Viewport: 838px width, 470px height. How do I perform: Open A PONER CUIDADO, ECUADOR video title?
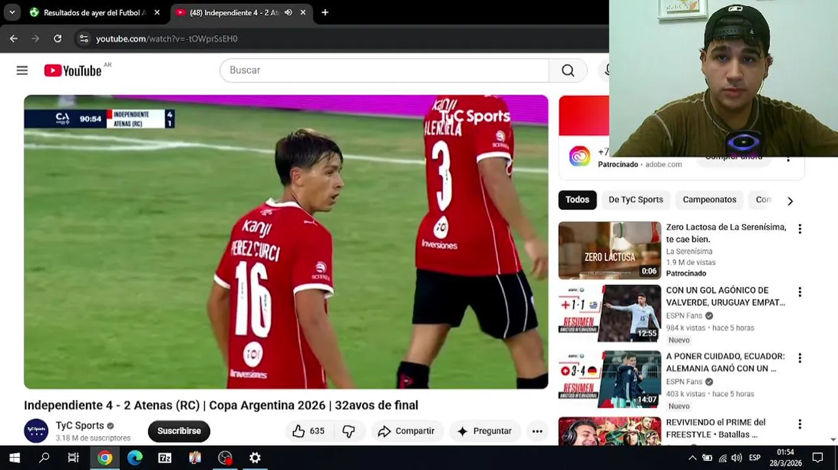click(x=725, y=362)
